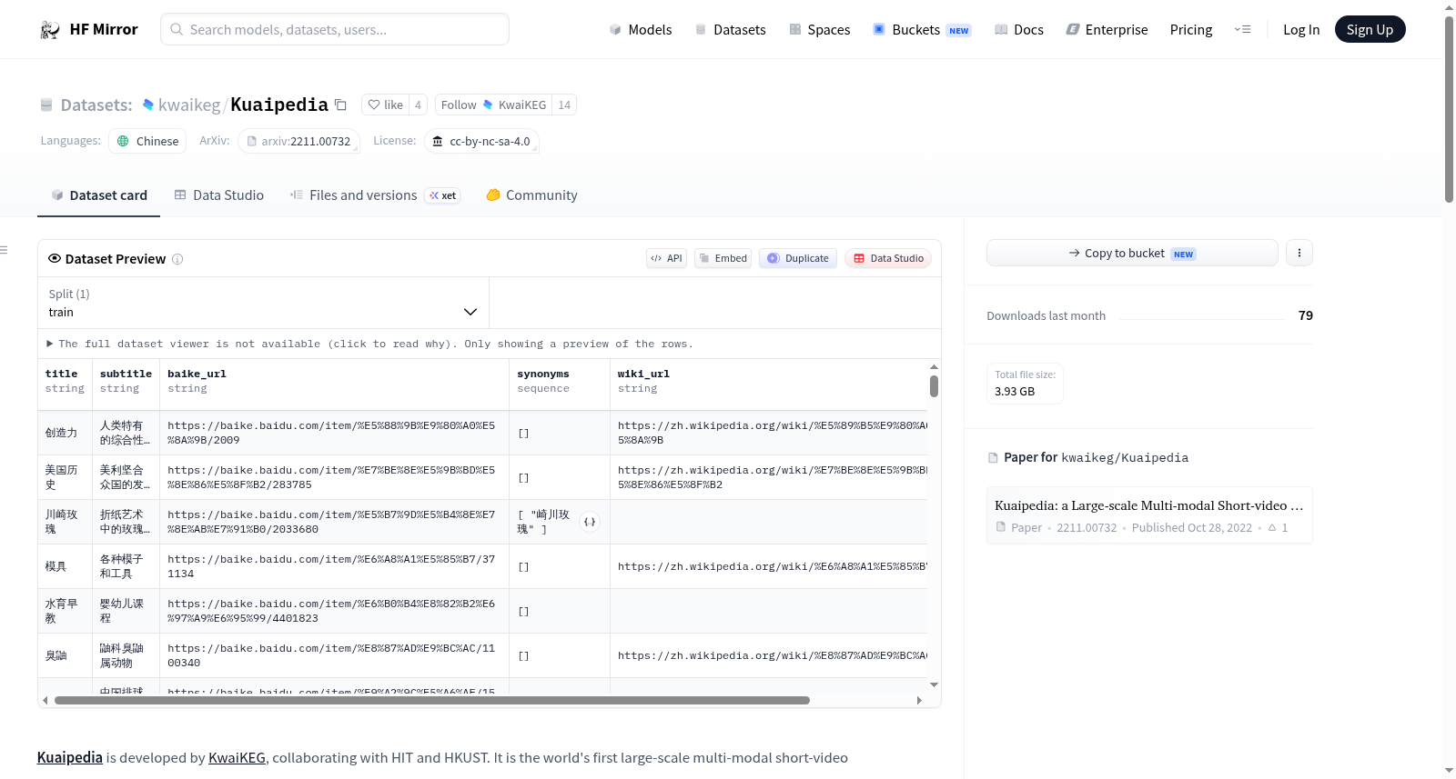
Task: Open Buckets in the navigation
Action: (x=922, y=30)
